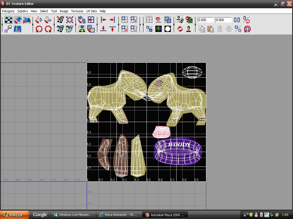293x219 pixels.
Task: Choose the UV Smudge tool
Action: pyautogui.click(x=8, y=29)
